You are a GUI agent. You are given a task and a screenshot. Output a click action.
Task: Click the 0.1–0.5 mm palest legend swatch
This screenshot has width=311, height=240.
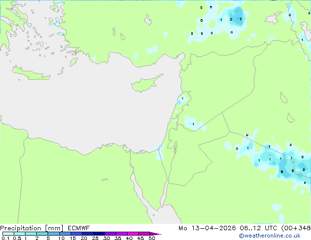pos(8,234)
